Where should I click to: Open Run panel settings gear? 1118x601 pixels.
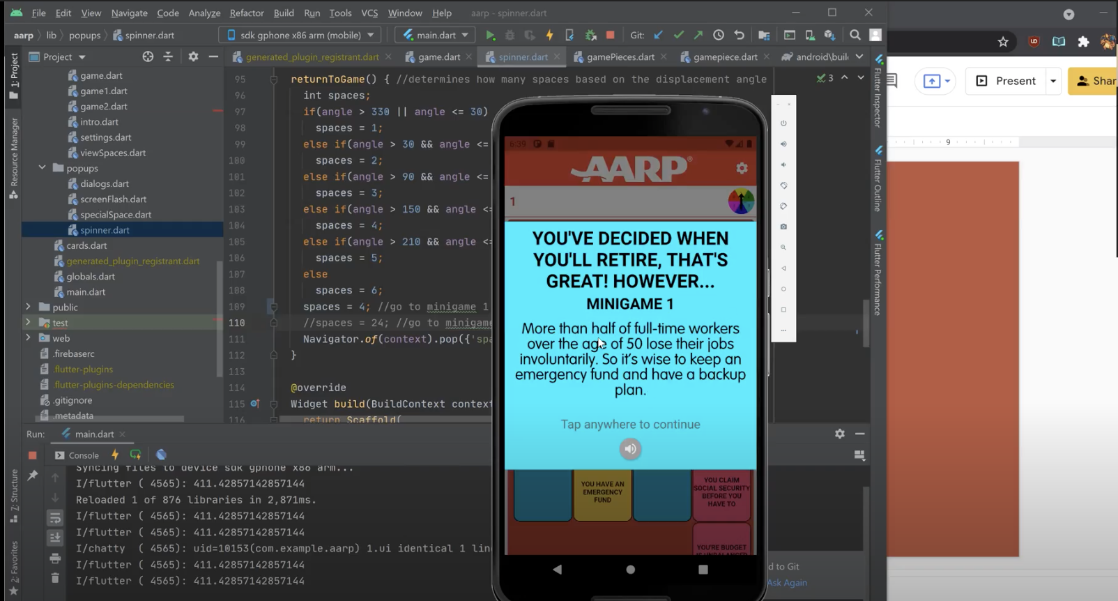click(840, 434)
